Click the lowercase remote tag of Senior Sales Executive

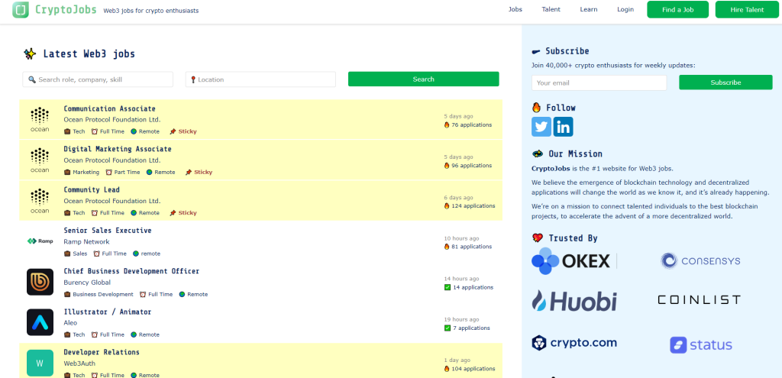150,254
